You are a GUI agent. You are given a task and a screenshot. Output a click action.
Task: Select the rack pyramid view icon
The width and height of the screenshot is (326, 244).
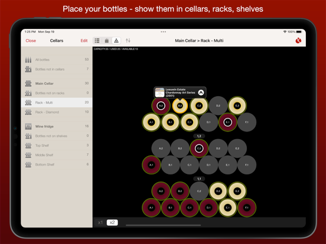[x=116, y=41]
